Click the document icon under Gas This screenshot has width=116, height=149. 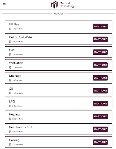pos(10,54)
